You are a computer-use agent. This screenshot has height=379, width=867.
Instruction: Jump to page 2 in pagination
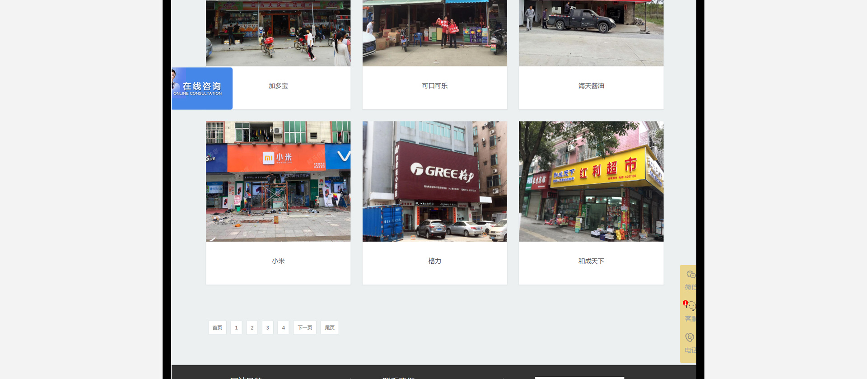point(252,328)
